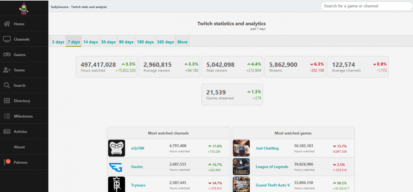Click the Teams add-user icon
The image size is (413, 192).
coord(7,70)
